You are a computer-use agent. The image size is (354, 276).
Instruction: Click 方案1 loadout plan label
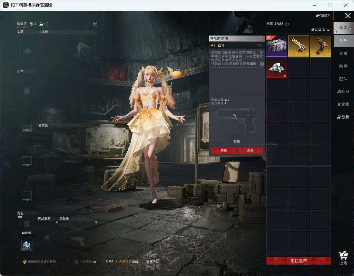(109, 261)
